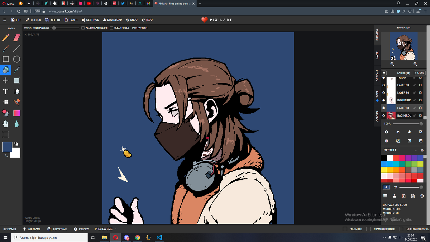Select the Brush tool
Viewport: 430px width, 242px height.
point(6,48)
